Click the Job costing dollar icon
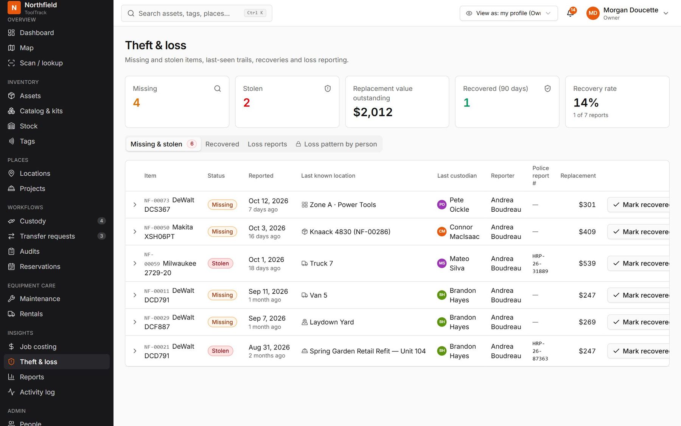The height and width of the screenshot is (426, 681). pyautogui.click(x=11, y=346)
